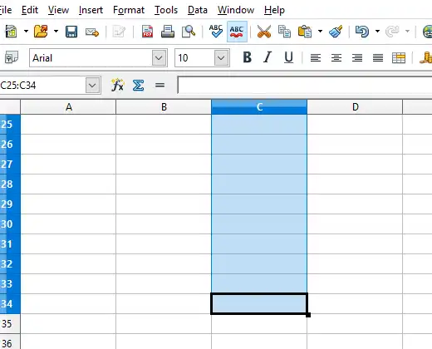This screenshot has height=349, width=432.
Task: Center text horizontally
Action: click(336, 58)
